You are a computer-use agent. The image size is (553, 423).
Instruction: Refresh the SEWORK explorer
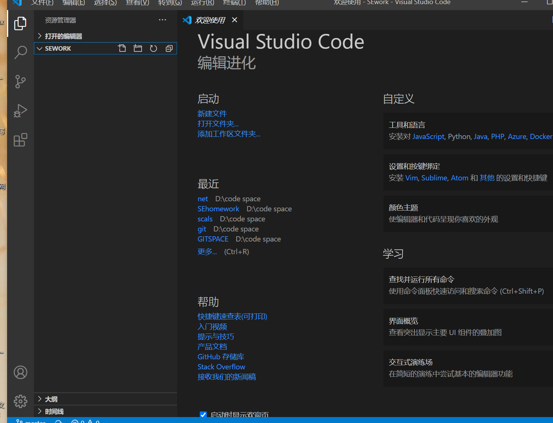(x=154, y=48)
